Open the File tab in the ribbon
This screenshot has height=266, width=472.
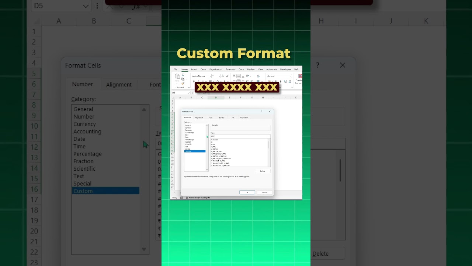(175, 69)
